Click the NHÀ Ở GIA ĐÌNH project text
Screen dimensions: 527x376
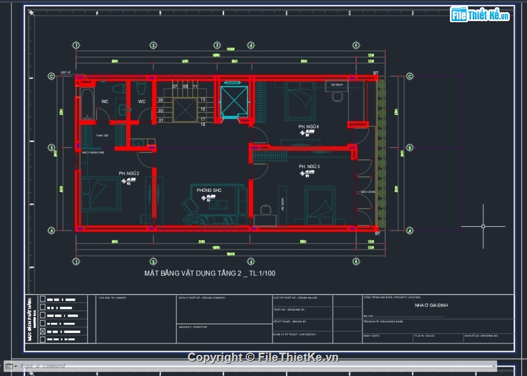(x=431, y=306)
